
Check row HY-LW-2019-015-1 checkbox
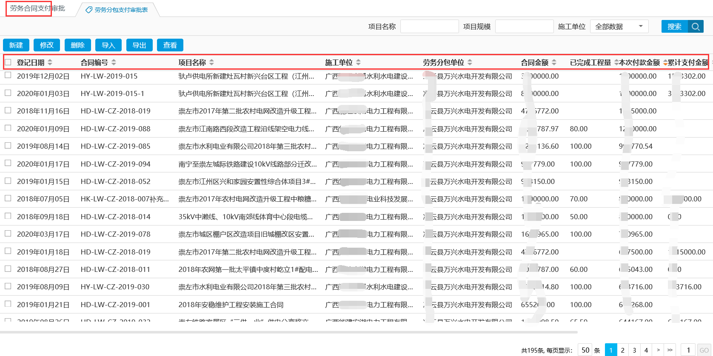[8, 93]
